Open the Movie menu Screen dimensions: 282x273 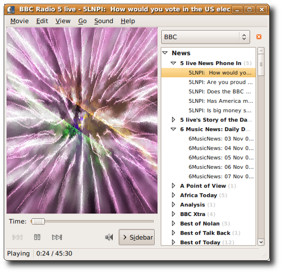coord(20,21)
